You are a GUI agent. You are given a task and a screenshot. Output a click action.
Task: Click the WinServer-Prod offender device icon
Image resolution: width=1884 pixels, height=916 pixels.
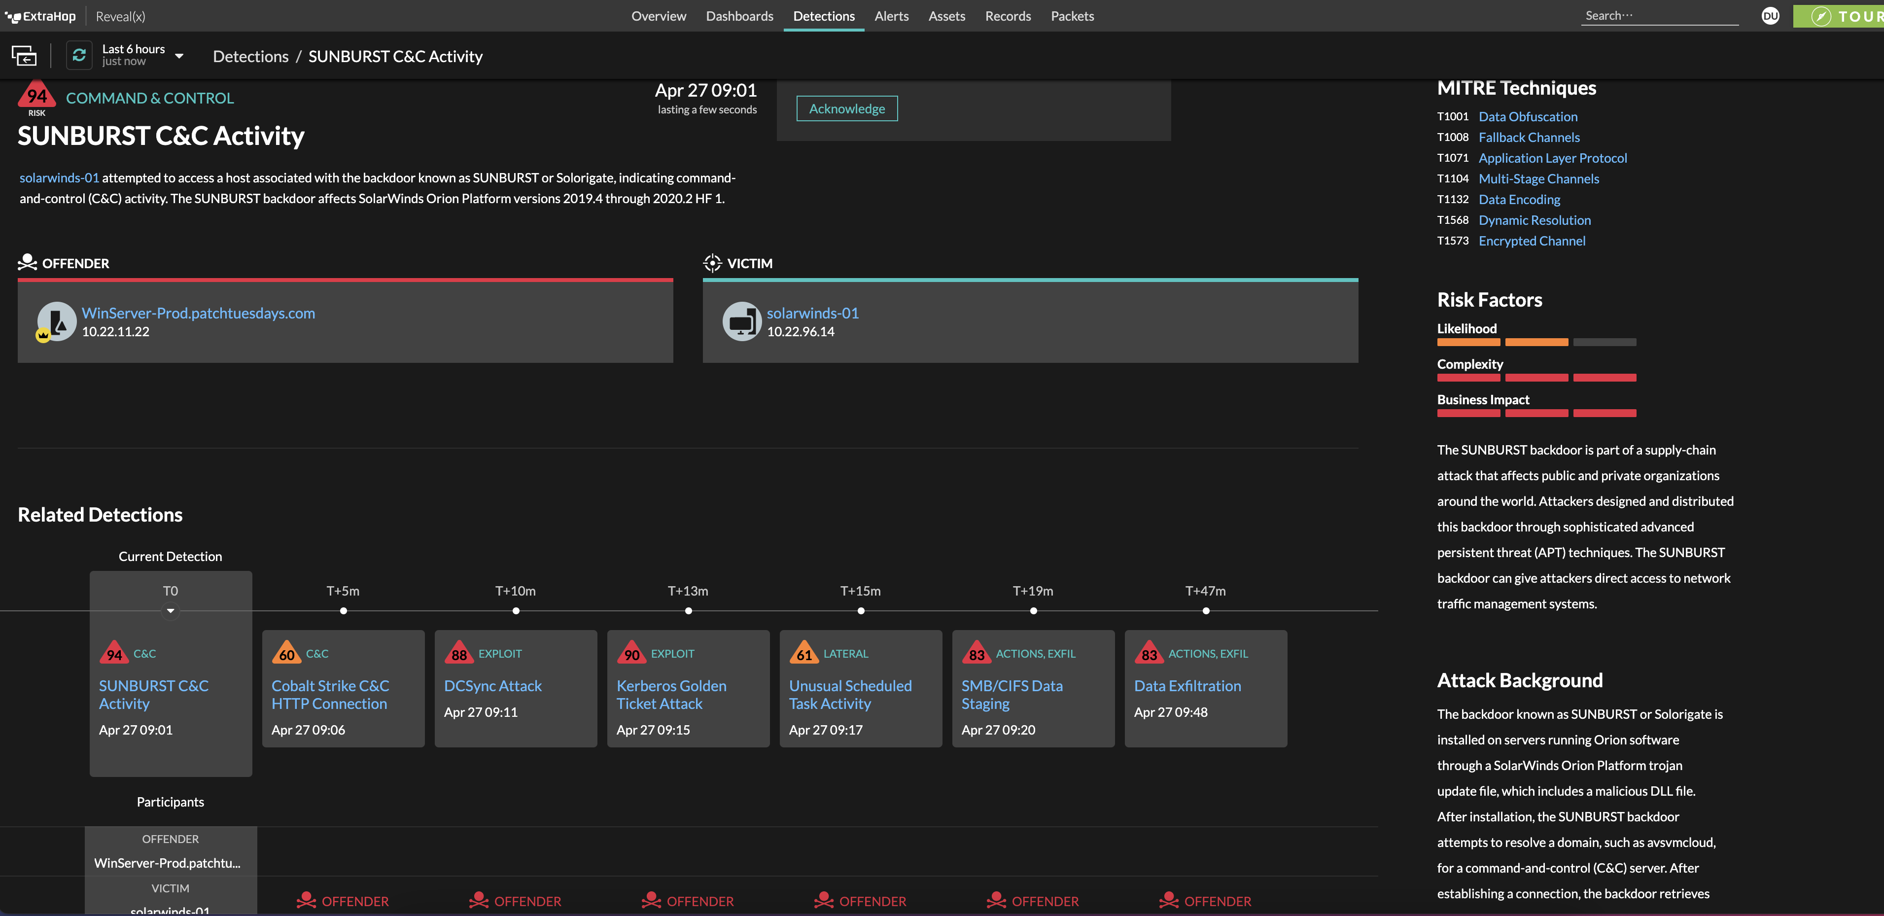tap(56, 321)
